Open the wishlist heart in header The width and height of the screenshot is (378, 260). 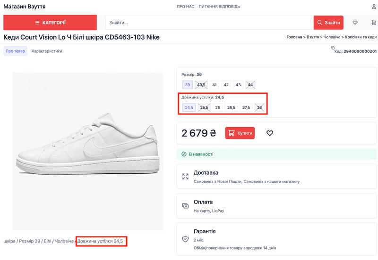(x=355, y=23)
